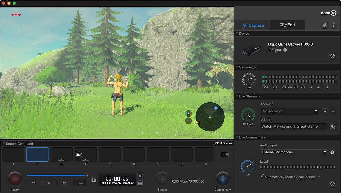Click the display icon below the speaker
This screenshot has width=341, height=193.
141,184
